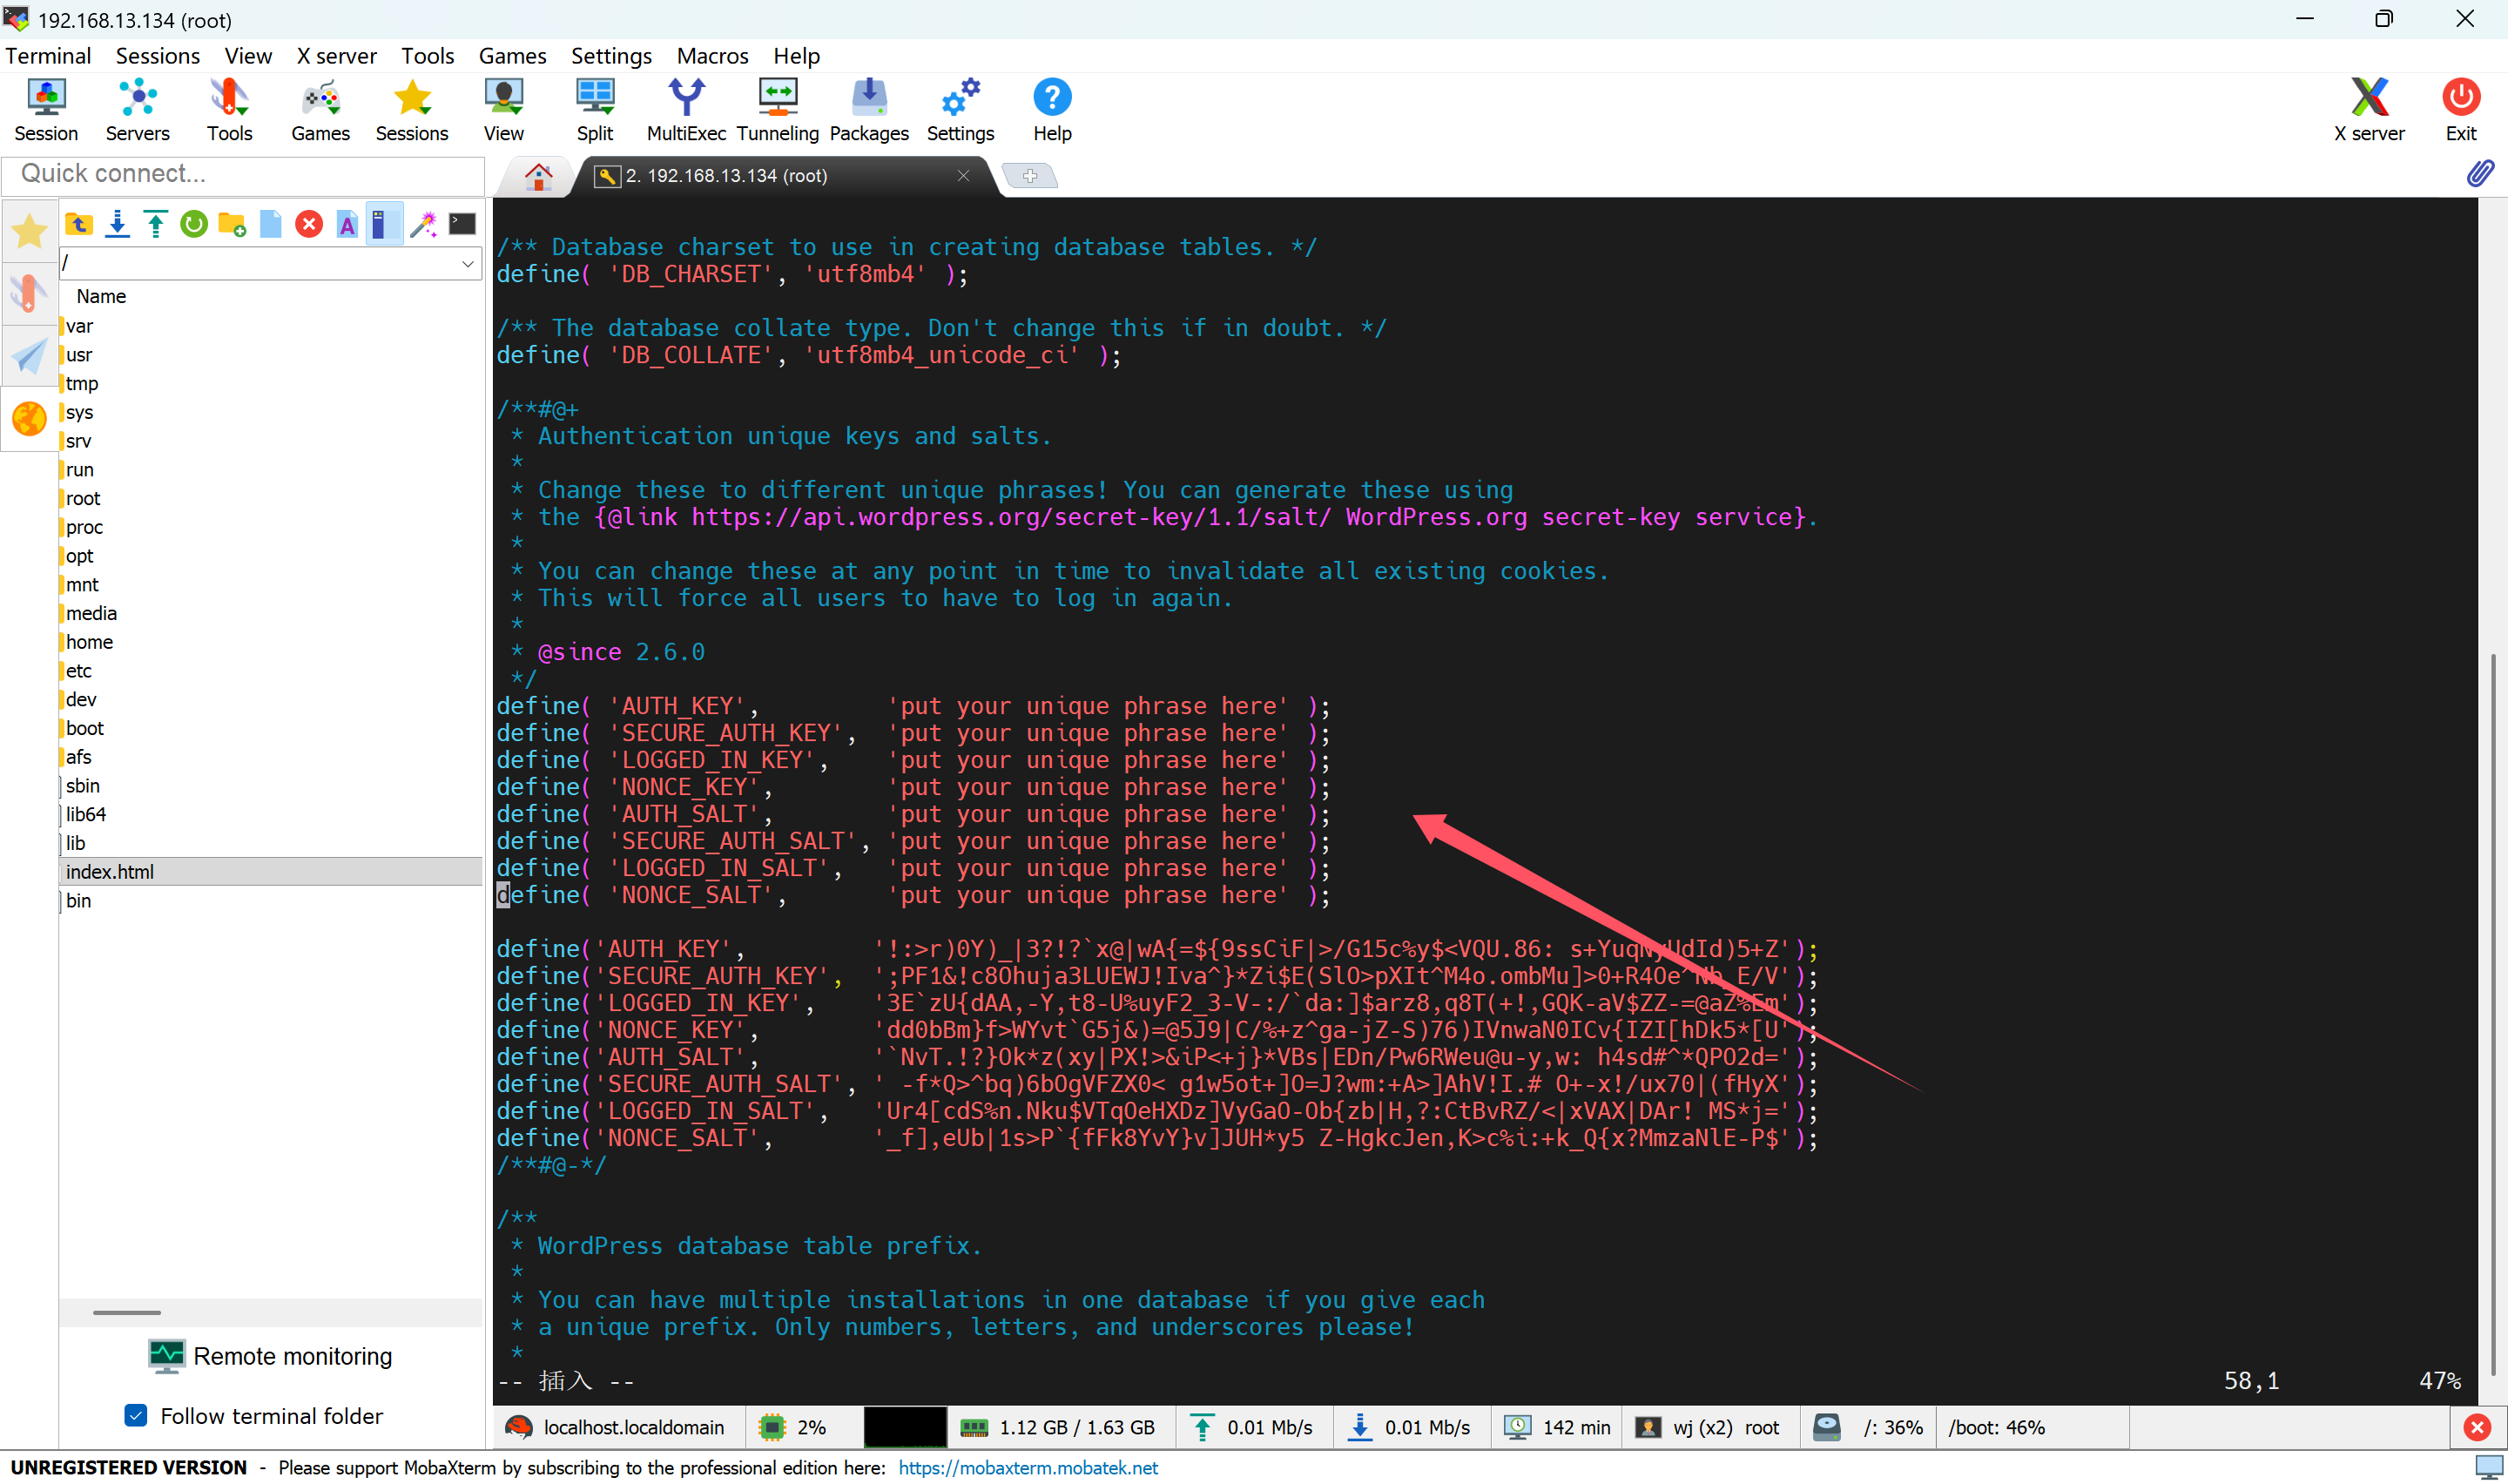Click the paperclip icon at right
Viewport: 2508px width, 1484px height.
coord(2480,174)
